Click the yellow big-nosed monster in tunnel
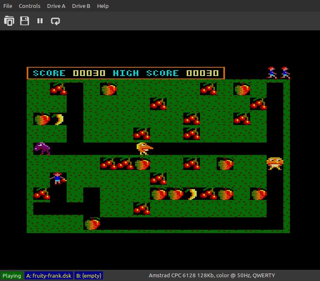 coord(145,149)
